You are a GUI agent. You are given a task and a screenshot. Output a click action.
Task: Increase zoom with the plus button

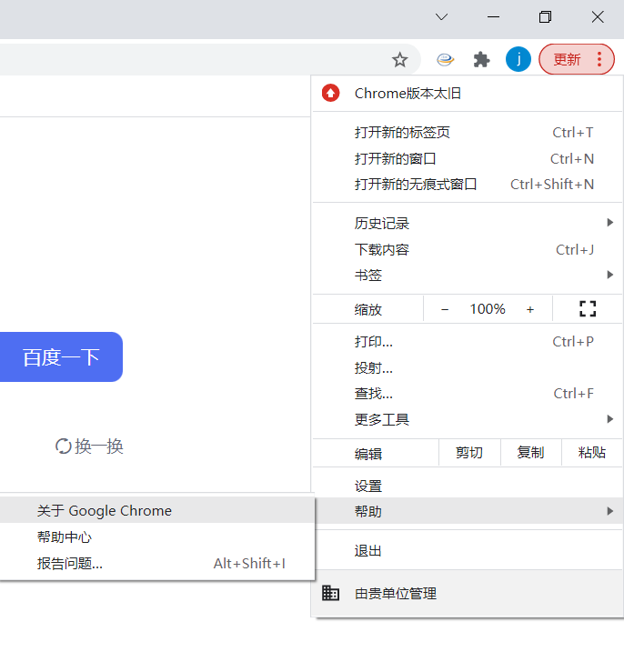point(530,309)
